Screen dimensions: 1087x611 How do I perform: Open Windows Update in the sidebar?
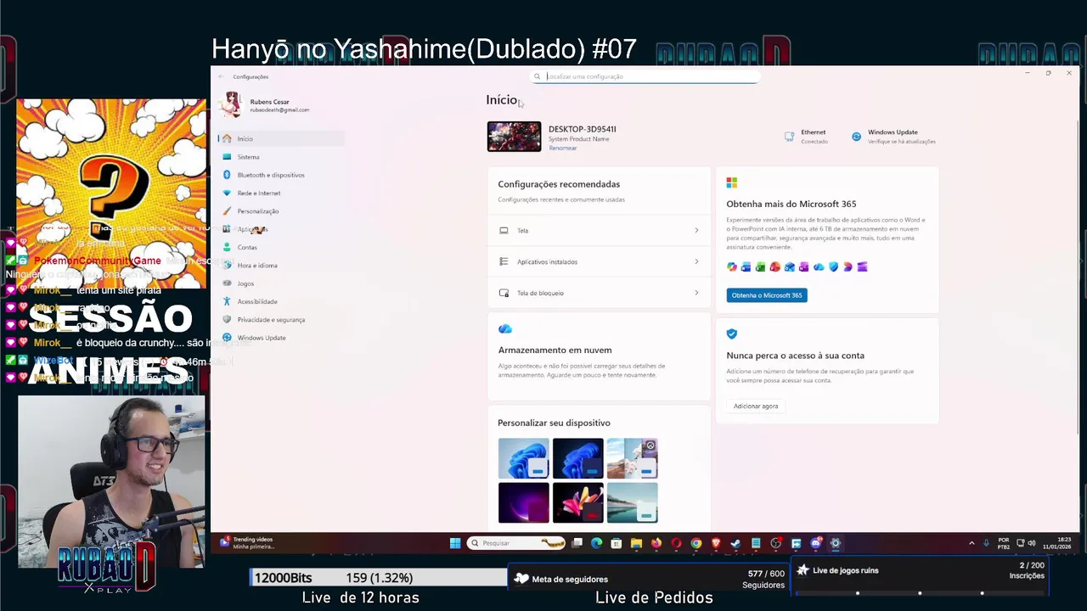[281, 338]
